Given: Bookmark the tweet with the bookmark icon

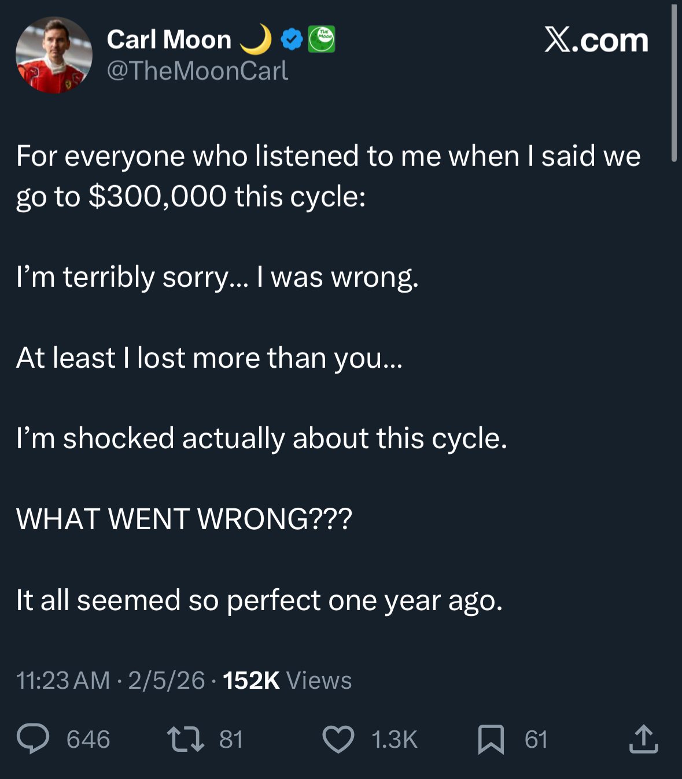Looking at the screenshot, I should pyautogui.click(x=491, y=739).
